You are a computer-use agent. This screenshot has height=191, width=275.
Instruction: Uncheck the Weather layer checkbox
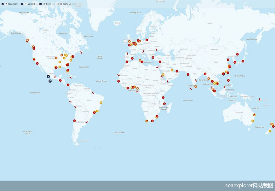[x=3, y=4]
